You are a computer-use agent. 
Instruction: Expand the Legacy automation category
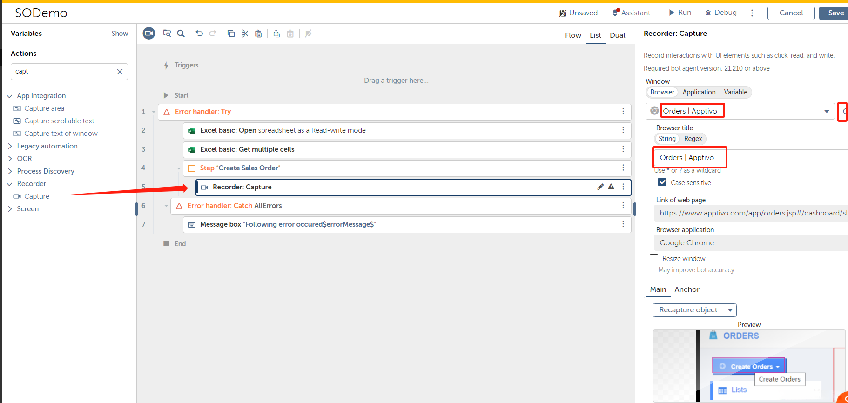coord(10,146)
